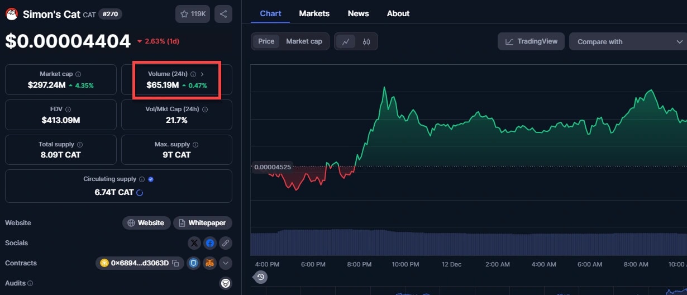Open the X (Twitter) social link
Image resolution: width=687 pixels, height=295 pixels.
(x=194, y=243)
